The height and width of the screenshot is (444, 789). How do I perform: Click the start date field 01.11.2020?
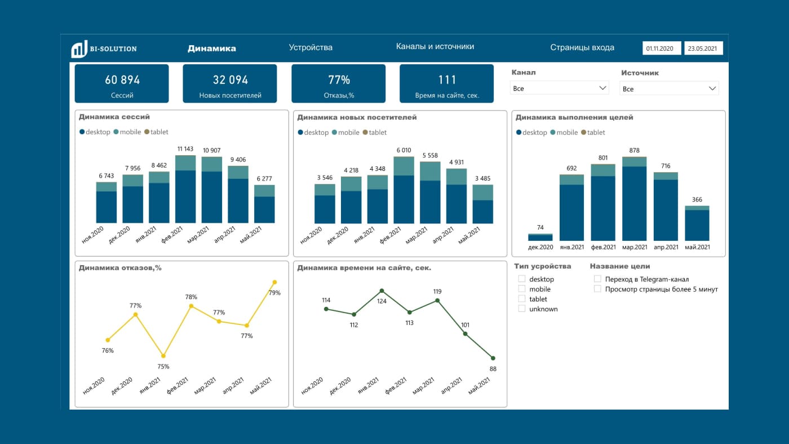662,49
